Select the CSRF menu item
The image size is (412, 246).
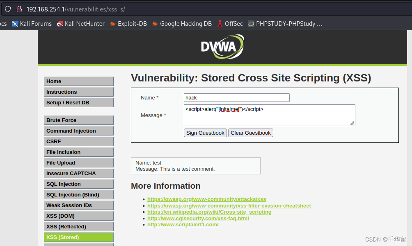point(79,142)
